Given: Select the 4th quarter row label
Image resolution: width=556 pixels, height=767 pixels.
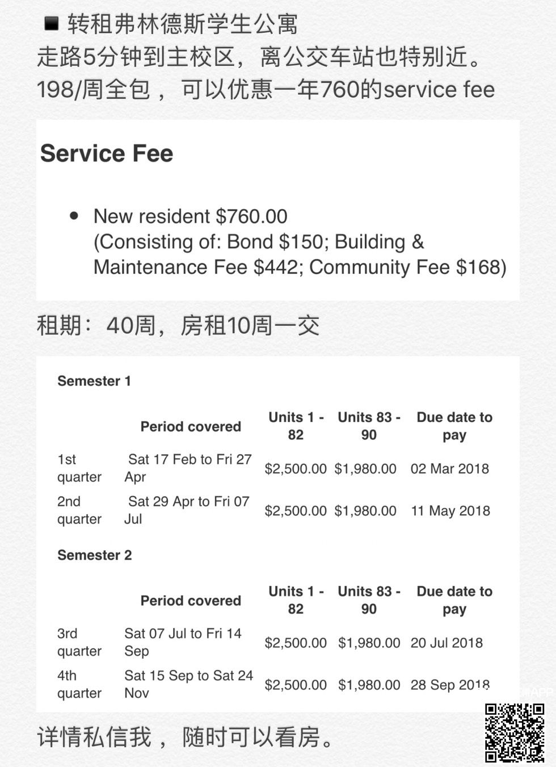Looking at the screenshot, I should [79, 684].
